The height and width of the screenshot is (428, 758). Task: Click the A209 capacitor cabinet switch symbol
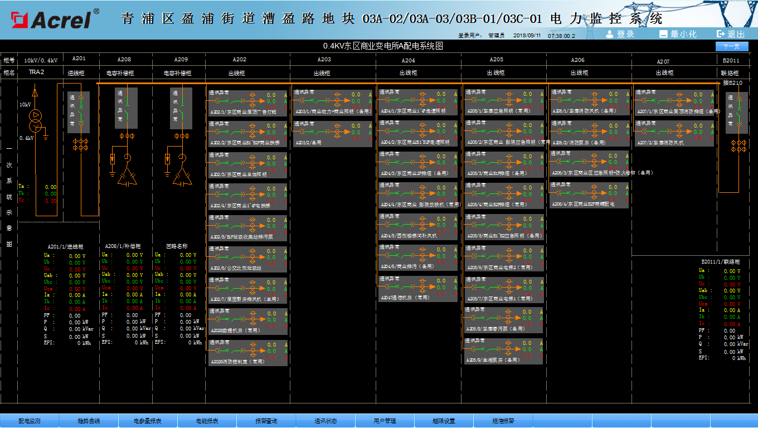click(x=182, y=109)
